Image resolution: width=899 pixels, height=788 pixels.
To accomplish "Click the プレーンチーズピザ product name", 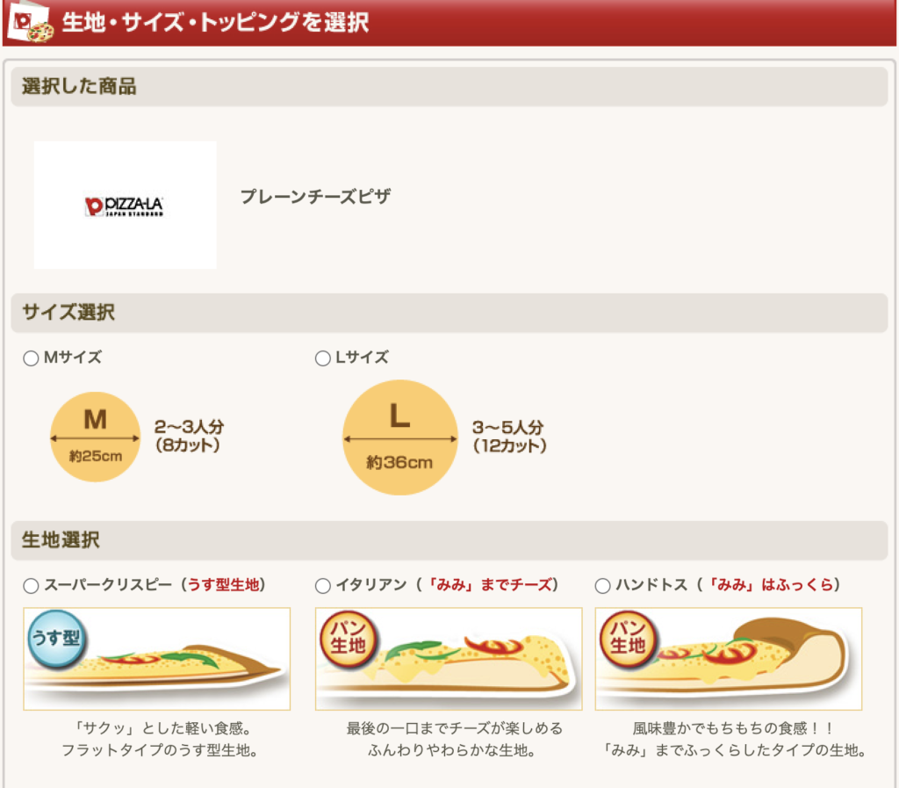I will pos(315,197).
